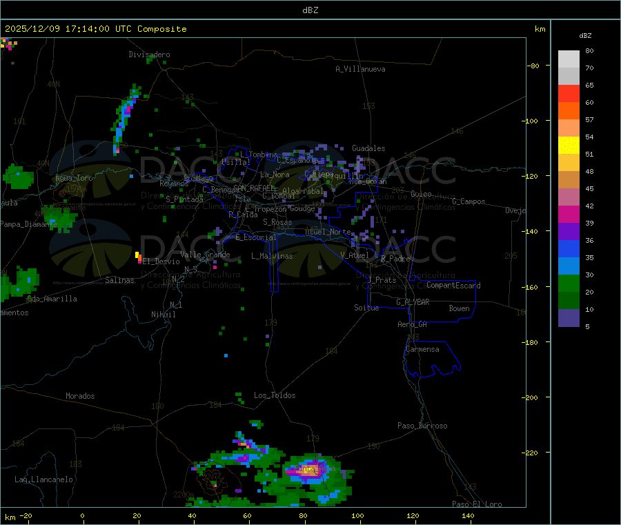Select the 'Carmensa' location label
Image resolution: width=621 pixels, height=525 pixels.
point(422,349)
